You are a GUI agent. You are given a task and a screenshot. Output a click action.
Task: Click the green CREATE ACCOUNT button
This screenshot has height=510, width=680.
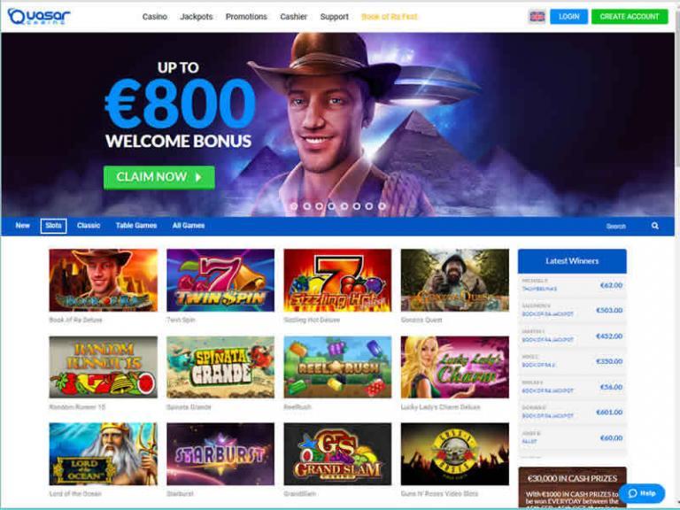click(x=630, y=17)
